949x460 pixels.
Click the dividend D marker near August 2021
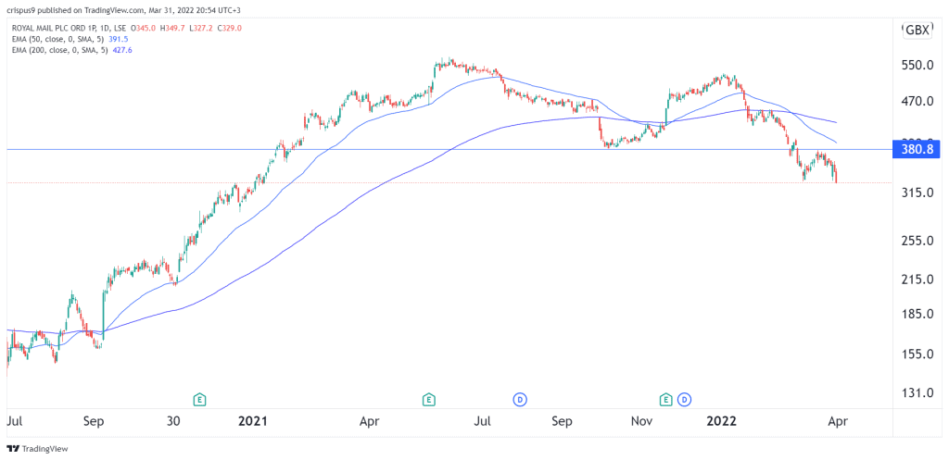coord(519,399)
